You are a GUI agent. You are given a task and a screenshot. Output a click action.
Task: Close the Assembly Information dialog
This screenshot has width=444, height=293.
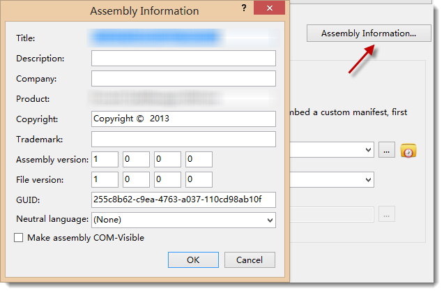[x=269, y=8]
